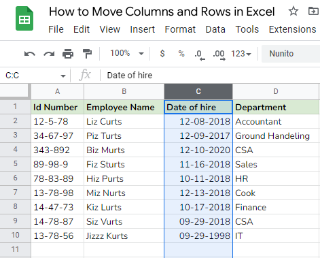Select the Liz Curts cell

click(x=124, y=121)
